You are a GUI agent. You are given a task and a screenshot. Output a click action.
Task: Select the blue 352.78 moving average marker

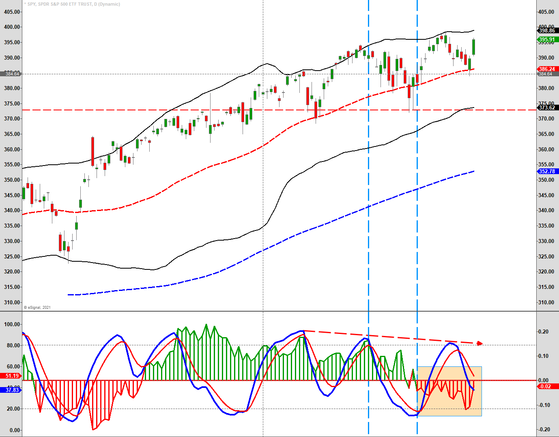[547, 171]
